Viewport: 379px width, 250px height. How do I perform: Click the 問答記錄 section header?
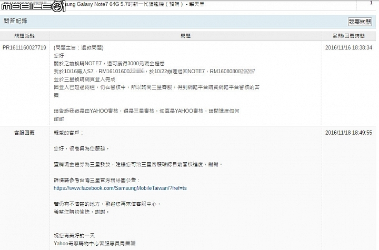[15, 21]
